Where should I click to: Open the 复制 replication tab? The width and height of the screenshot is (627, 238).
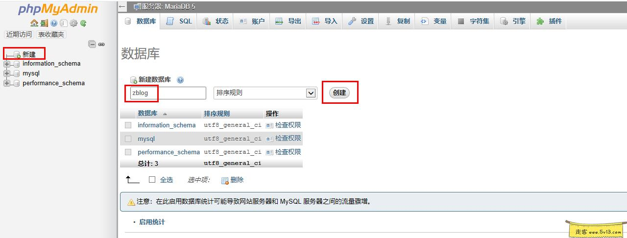397,21
